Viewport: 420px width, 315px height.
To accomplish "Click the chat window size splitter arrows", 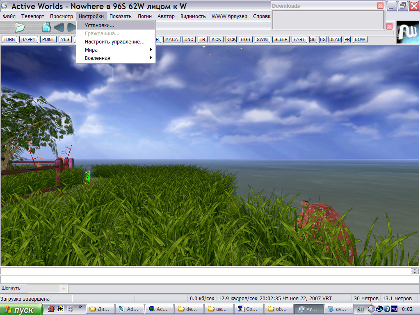I will pyautogui.click(x=415, y=271).
